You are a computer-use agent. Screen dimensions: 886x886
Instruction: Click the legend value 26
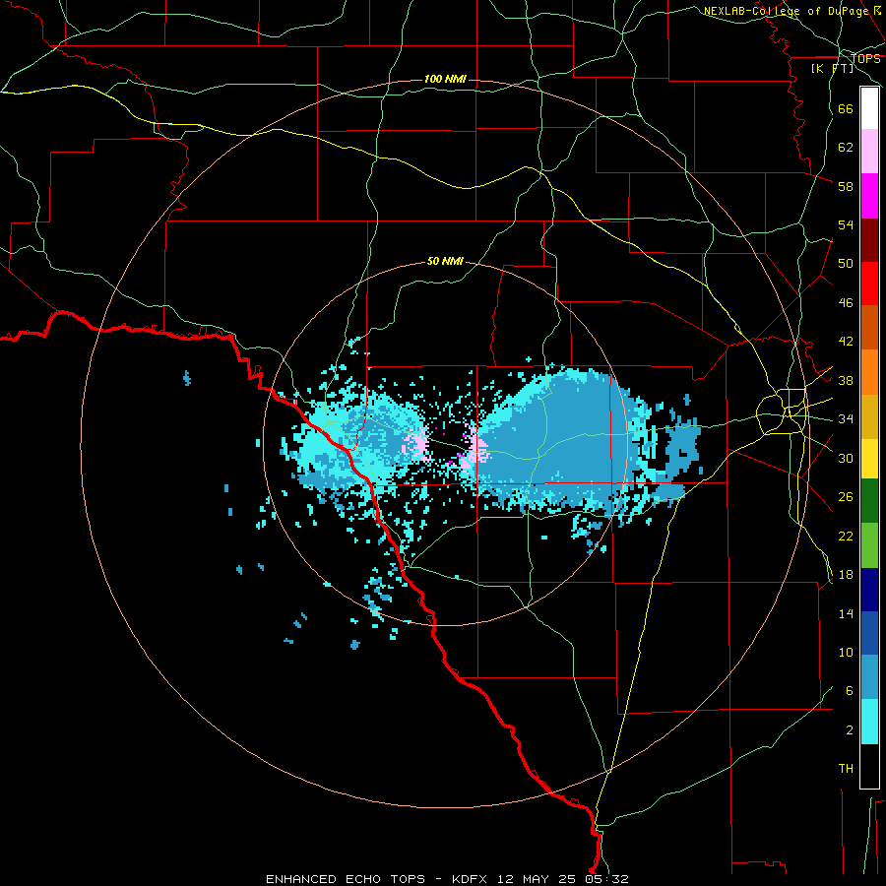(x=846, y=497)
